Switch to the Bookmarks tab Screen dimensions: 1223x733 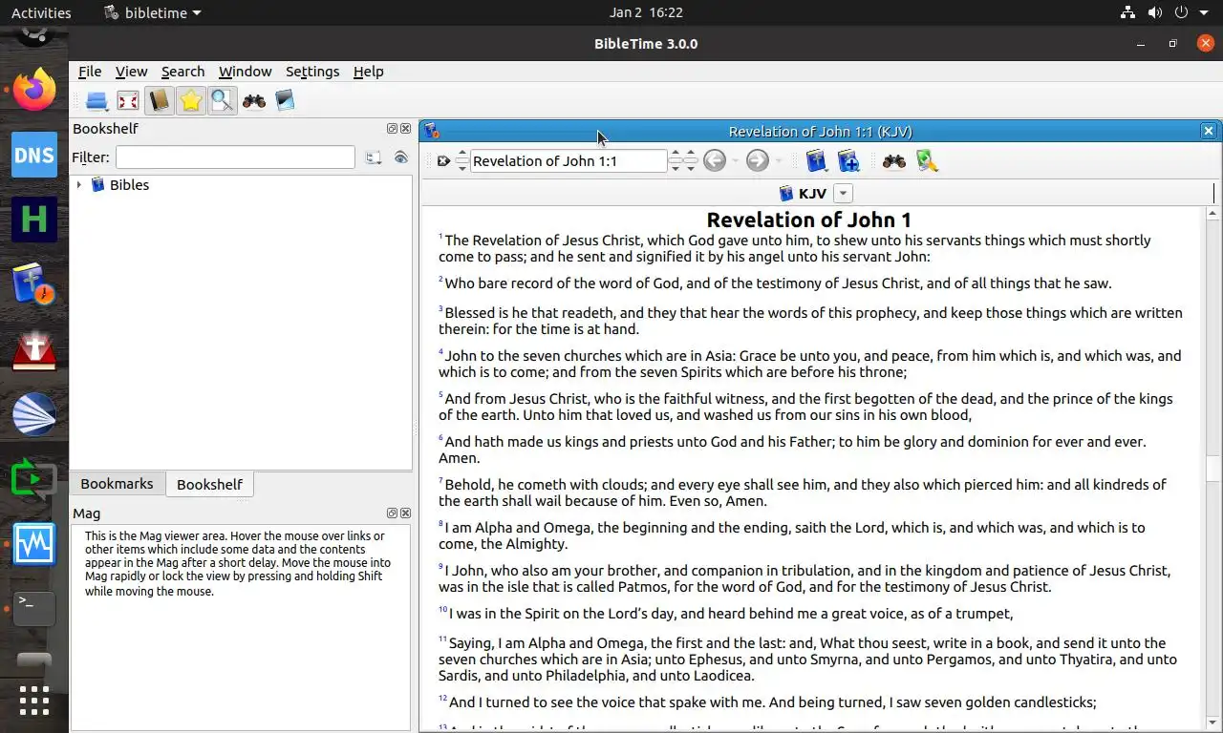(117, 484)
